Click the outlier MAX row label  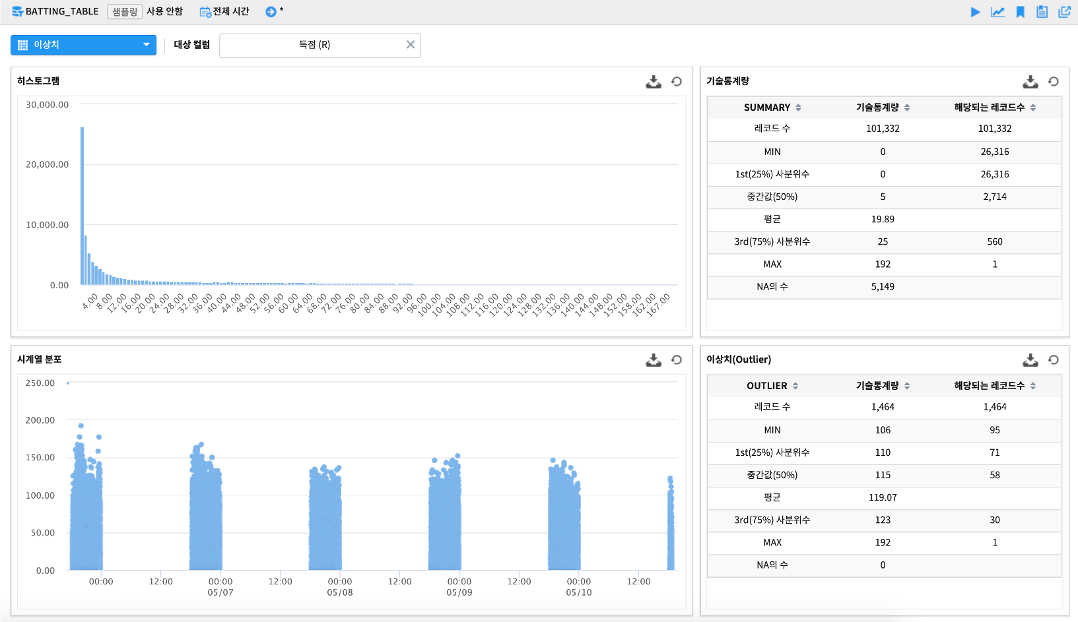coord(772,542)
